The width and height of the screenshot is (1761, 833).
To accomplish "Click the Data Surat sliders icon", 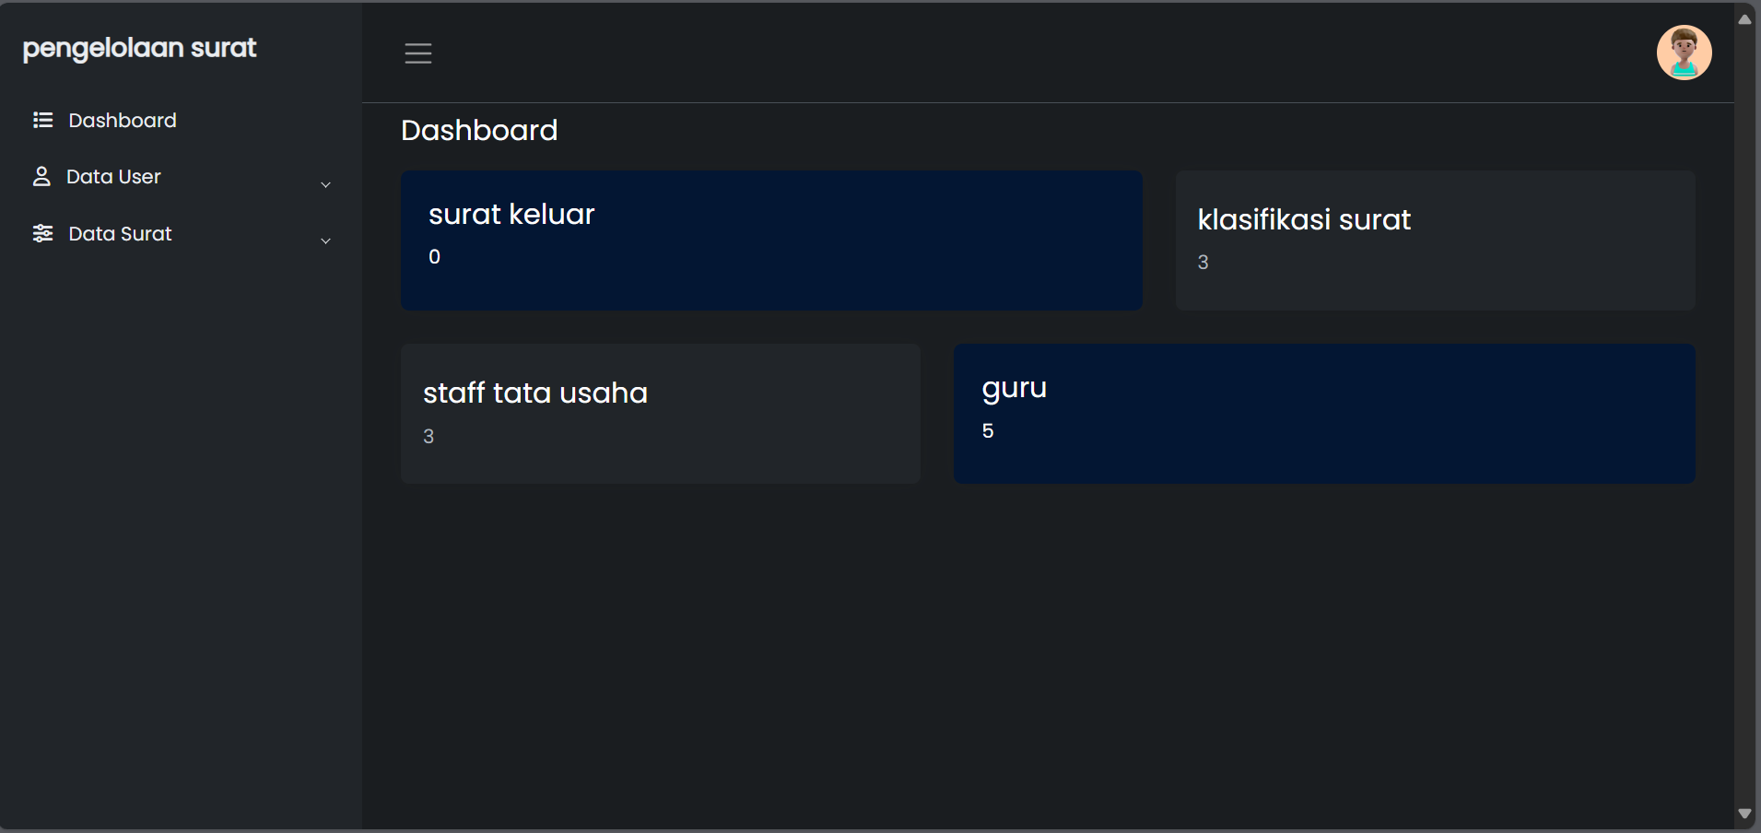I will 42,233.
